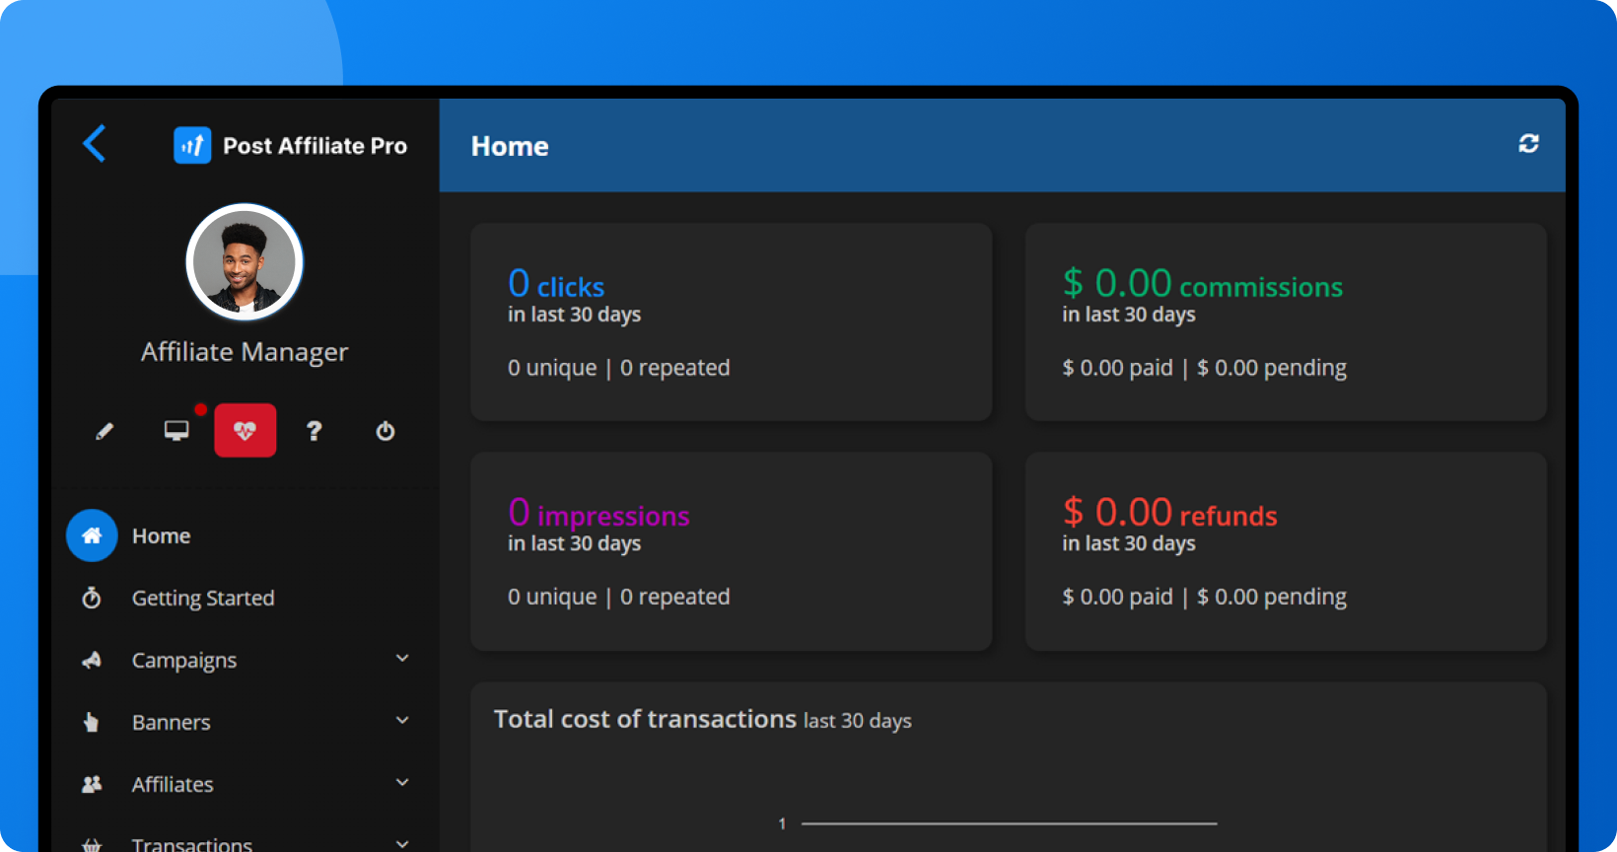Screen dimensions: 1617x852
Task: Expand the Transactions menu chevron
Action: point(402,843)
